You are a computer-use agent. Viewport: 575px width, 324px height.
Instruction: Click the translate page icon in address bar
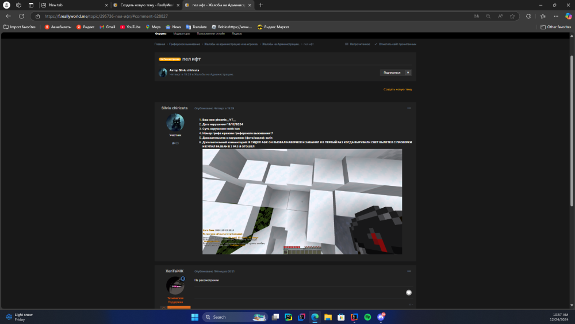[x=476, y=16]
